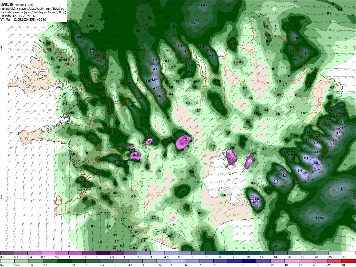Select snow scale swatch starting at 14
Screen dimensions: 356x267
(x=281, y=253)
